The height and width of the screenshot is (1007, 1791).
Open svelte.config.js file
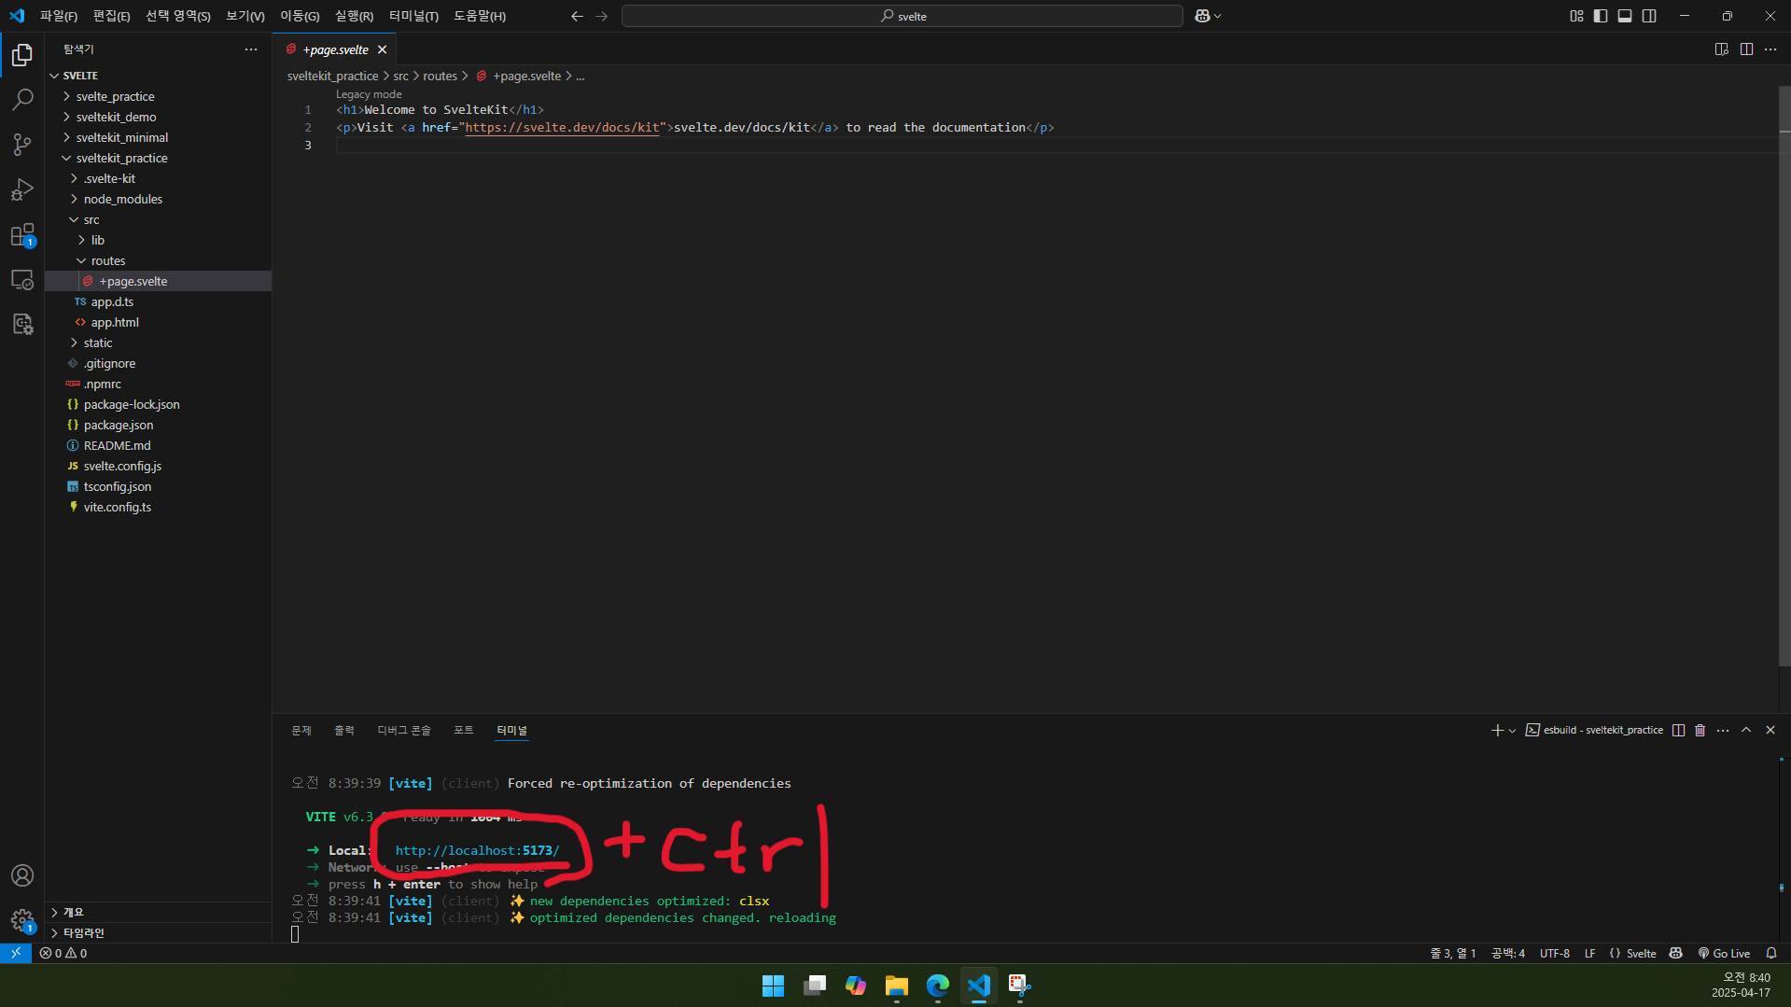coord(122,466)
